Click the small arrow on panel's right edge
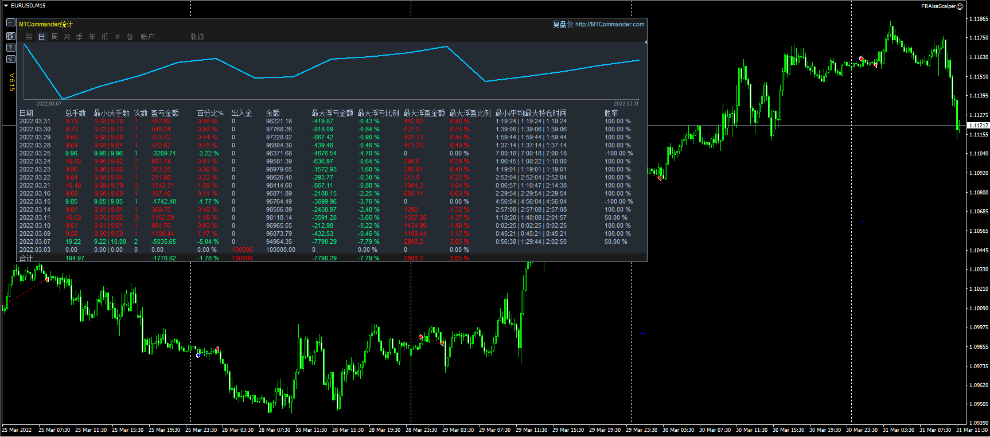Image resolution: width=990 pixels, height=437 pixels. click(646, 42)
